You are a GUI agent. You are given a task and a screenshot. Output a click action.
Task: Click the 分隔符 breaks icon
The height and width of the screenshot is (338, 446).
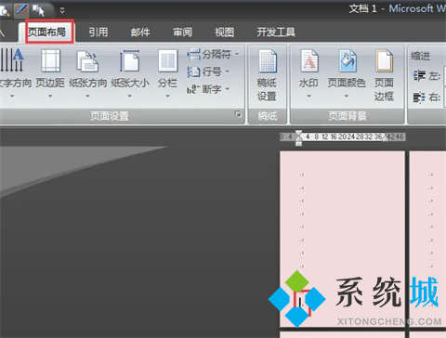[193, 55]
